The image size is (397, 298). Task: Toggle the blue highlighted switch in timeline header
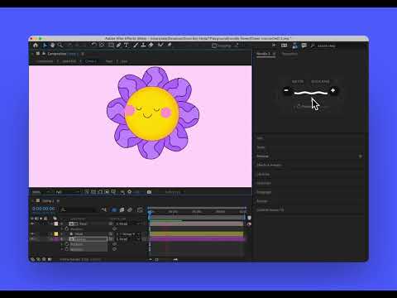click(x=114, y=210)
